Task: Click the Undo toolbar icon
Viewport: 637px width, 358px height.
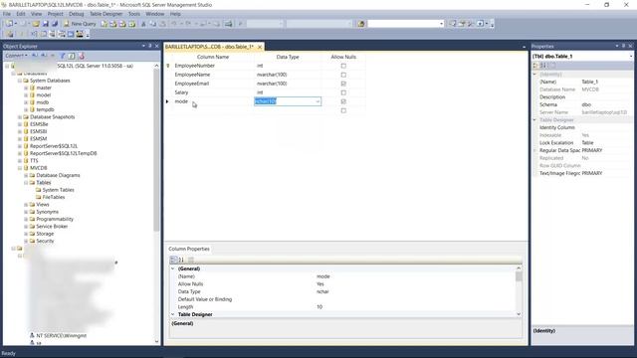Action: (174, 24)
